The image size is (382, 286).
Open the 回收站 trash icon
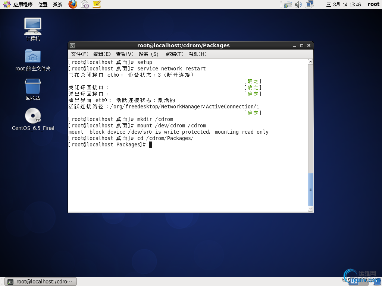click(33, 89)
